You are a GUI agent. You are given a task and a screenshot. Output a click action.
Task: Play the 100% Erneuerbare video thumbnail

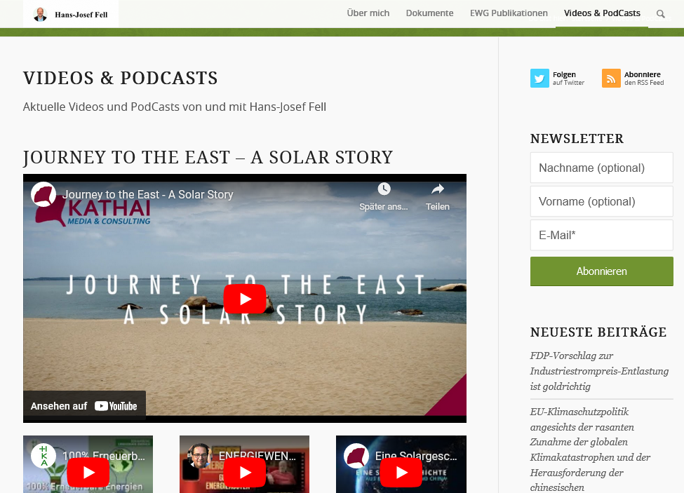(x=88, y=471)
